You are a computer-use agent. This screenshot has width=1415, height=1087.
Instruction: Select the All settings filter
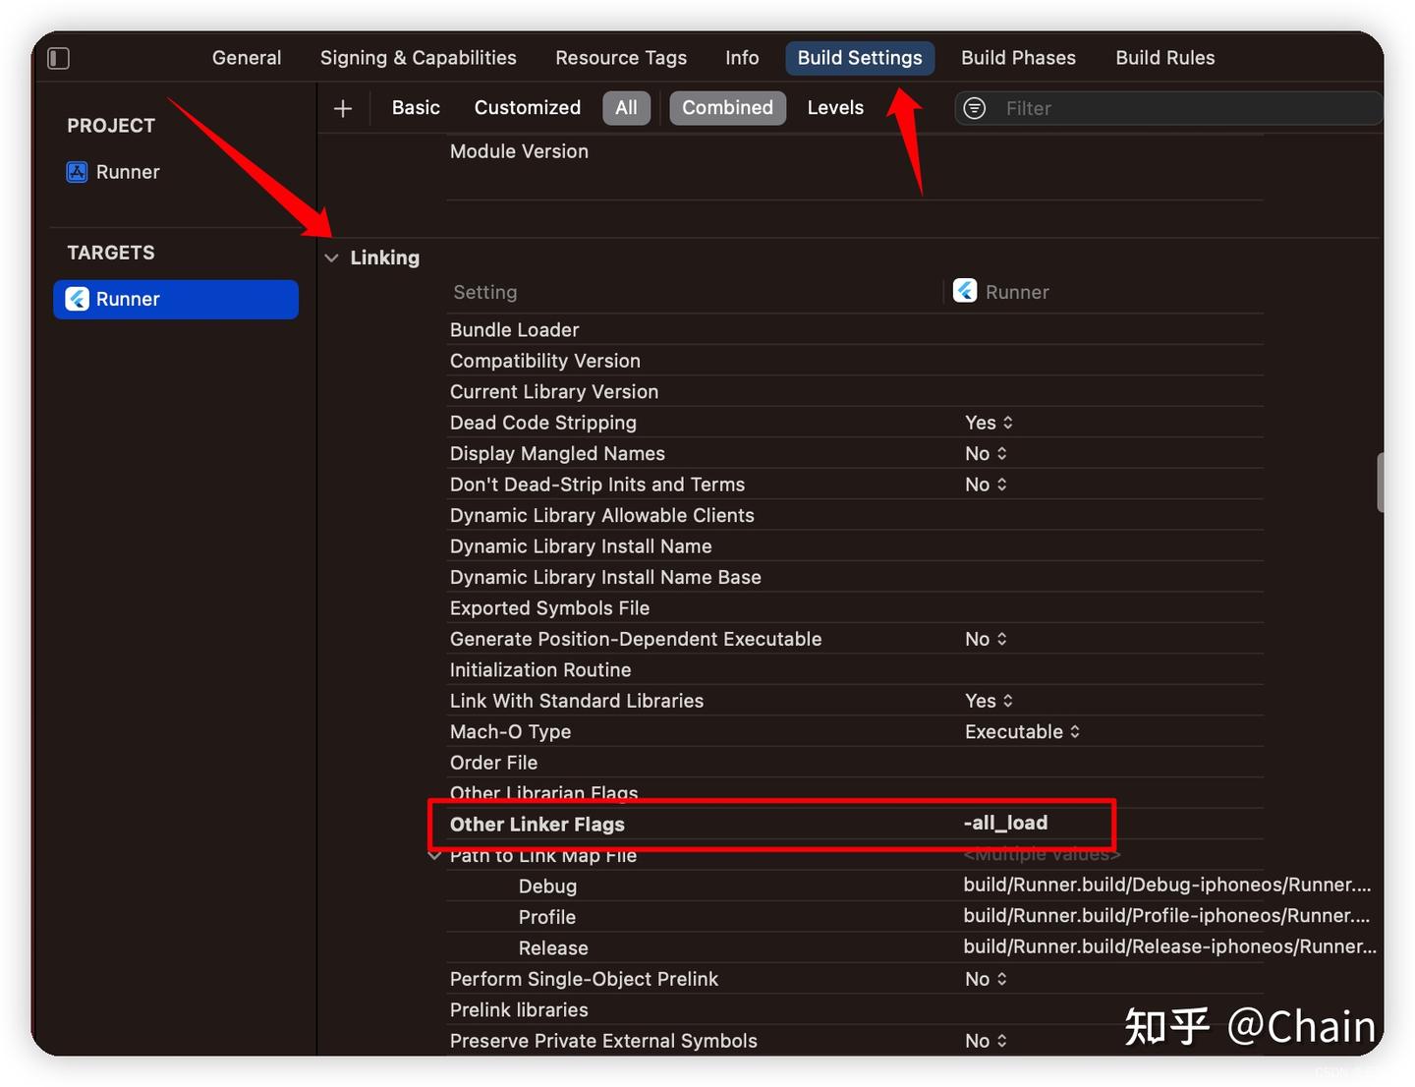(x=627, y=108)
